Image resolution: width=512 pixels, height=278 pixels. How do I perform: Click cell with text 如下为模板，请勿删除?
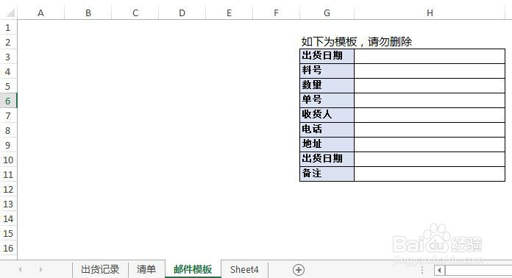357,42
